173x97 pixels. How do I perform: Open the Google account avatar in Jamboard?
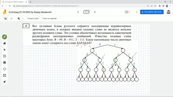tap(168, 12)
